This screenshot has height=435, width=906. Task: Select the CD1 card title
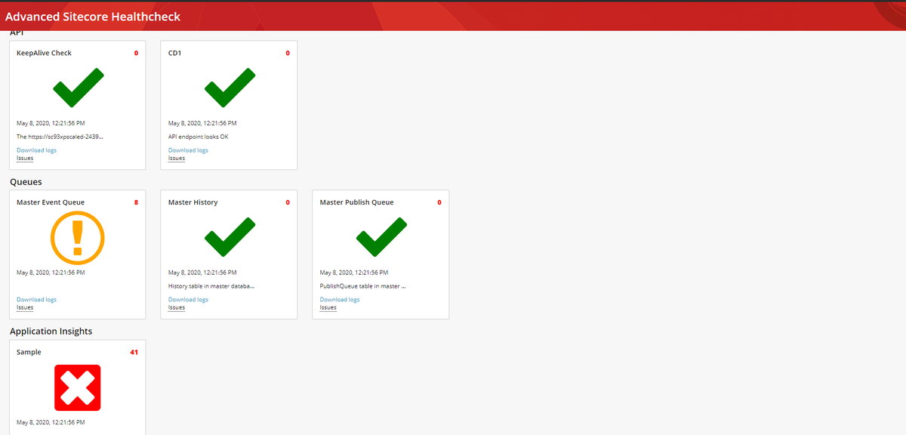(x=175, y=53)
